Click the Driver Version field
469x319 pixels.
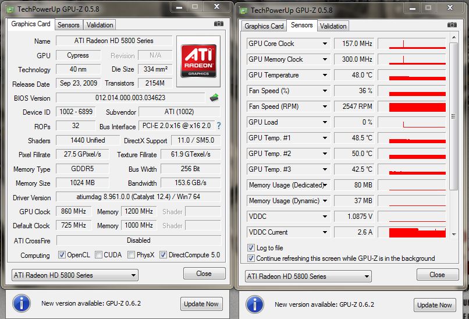[138, 197]
